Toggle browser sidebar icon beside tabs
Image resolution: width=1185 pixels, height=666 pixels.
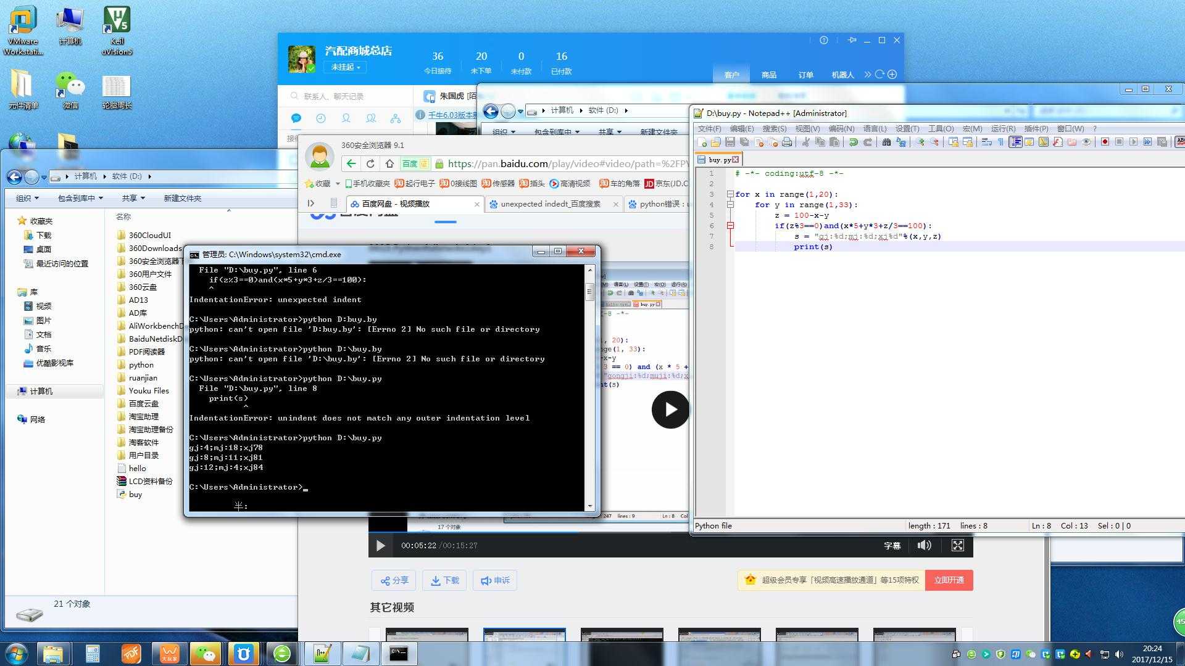pos(311,203)
